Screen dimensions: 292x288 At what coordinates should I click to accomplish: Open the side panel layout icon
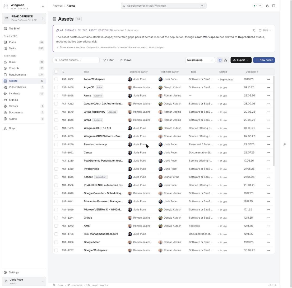274,6
